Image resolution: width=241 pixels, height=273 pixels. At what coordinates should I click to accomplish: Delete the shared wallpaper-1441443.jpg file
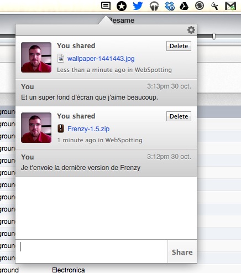pyautogui.click(x=179, y=46)
